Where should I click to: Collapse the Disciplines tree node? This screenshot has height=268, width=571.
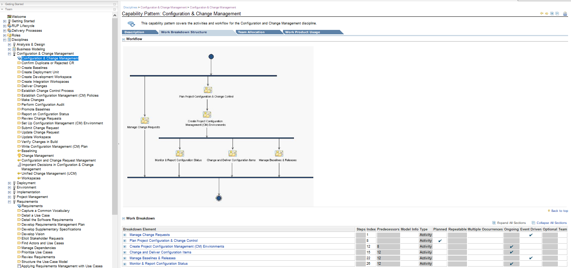[5, 40]
